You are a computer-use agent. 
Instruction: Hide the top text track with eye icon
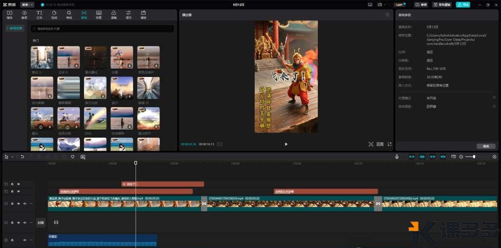(19, 184)
